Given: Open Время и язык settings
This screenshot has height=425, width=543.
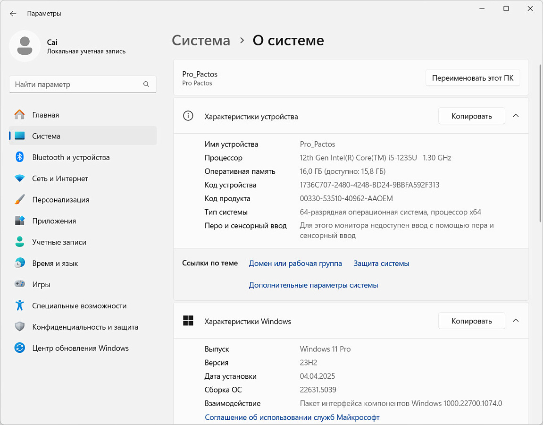Looking at the screenshot, I should [x=83, y=263].
